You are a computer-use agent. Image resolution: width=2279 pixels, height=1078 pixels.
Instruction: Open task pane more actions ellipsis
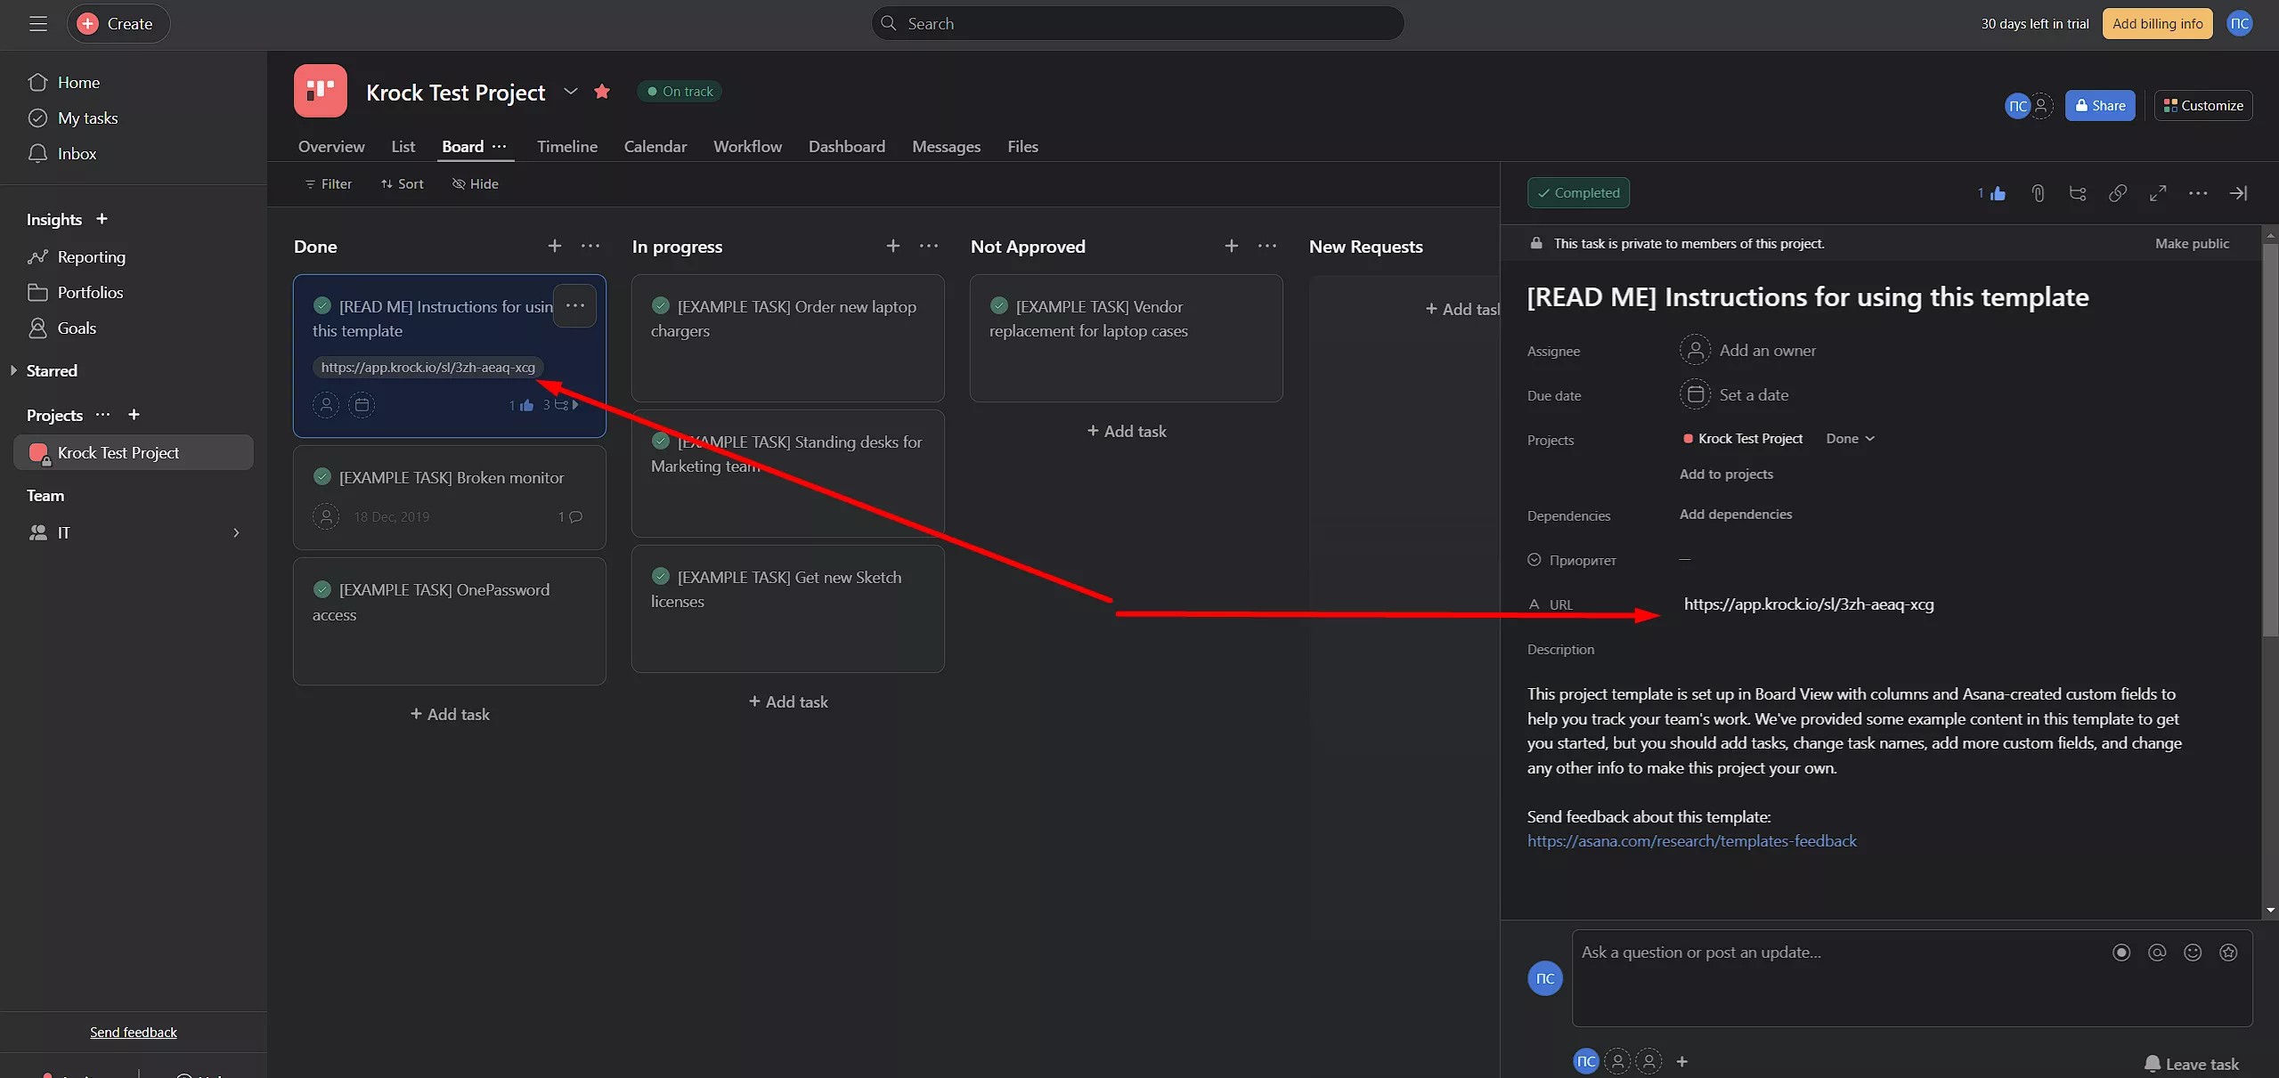click(x=2198, y=194)
